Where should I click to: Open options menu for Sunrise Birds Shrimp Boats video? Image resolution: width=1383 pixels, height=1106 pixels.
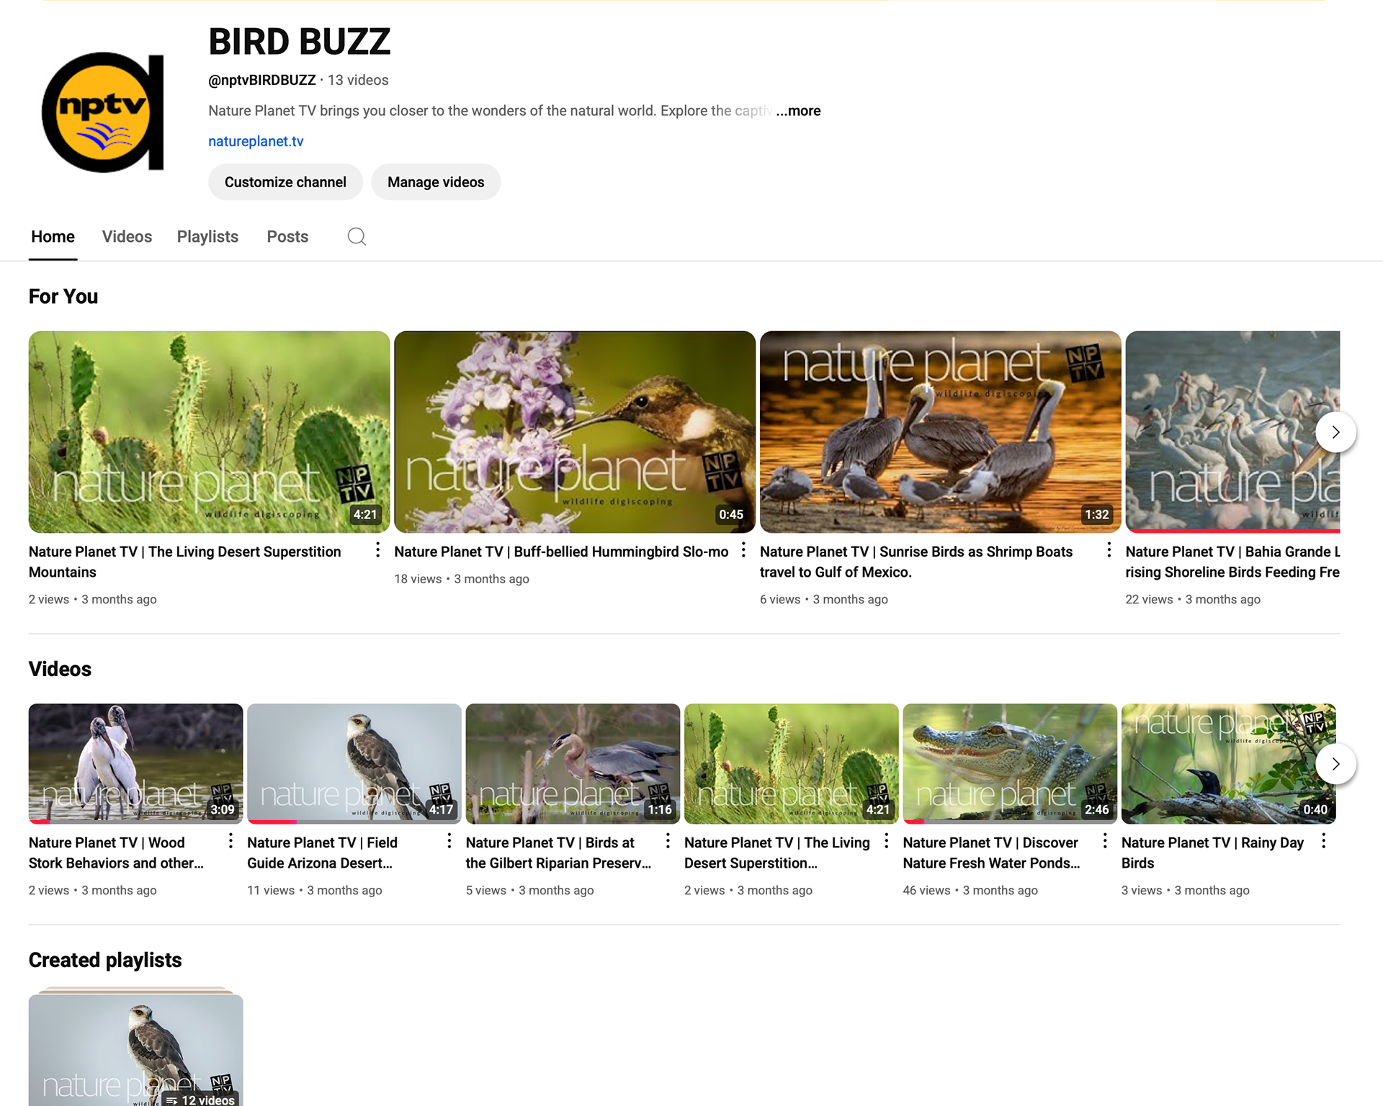[1109, 551]
